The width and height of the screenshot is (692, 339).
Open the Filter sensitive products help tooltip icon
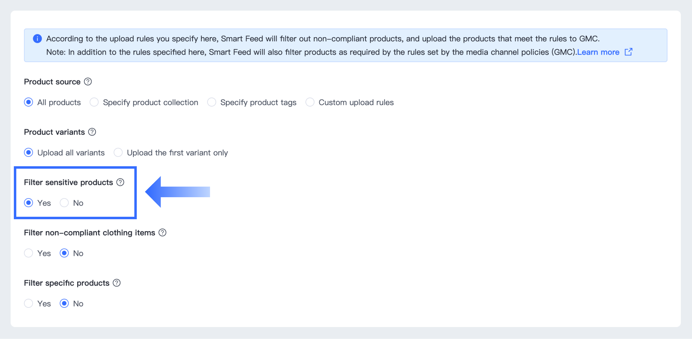coord(120,182)
